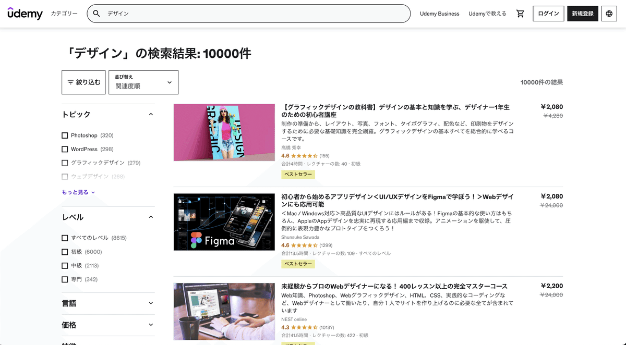This screenshot has height=345, width=626.
Task: Collapse the レベル filter section
Action: tap(151, 217)
